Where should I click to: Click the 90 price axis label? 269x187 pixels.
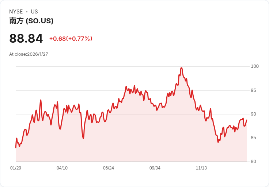(x=255, y=114)
